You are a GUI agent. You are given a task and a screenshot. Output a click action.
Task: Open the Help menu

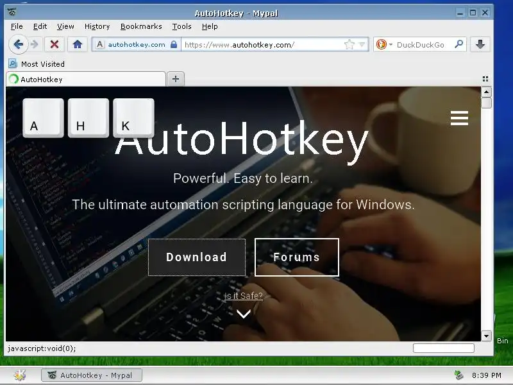click(210, 26)
